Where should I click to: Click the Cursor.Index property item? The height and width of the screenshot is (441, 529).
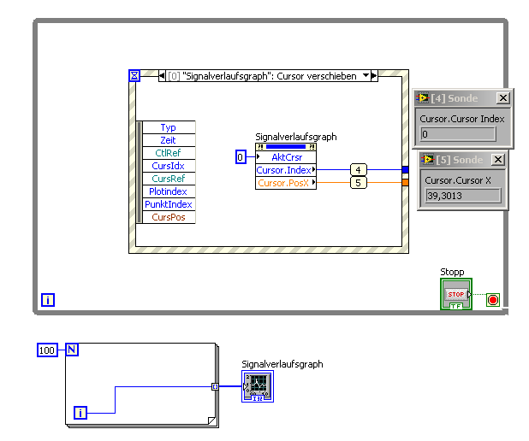pyautogui.click(x=286, y=170)
